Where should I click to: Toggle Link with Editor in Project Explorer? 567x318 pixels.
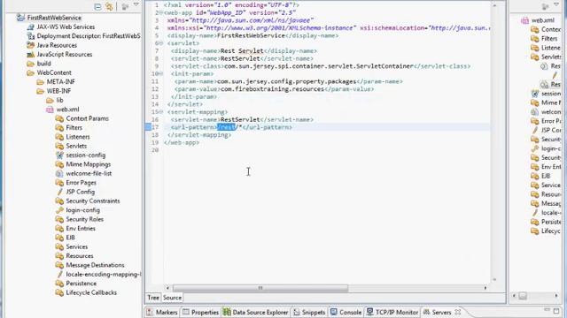(x=109, y=6)
